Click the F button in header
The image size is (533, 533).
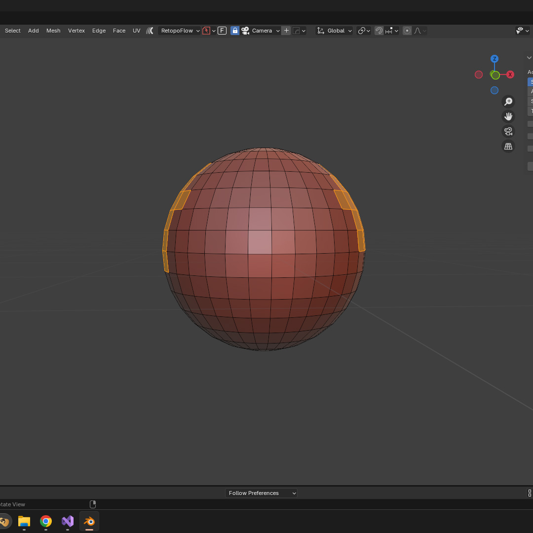click(222, 31)
